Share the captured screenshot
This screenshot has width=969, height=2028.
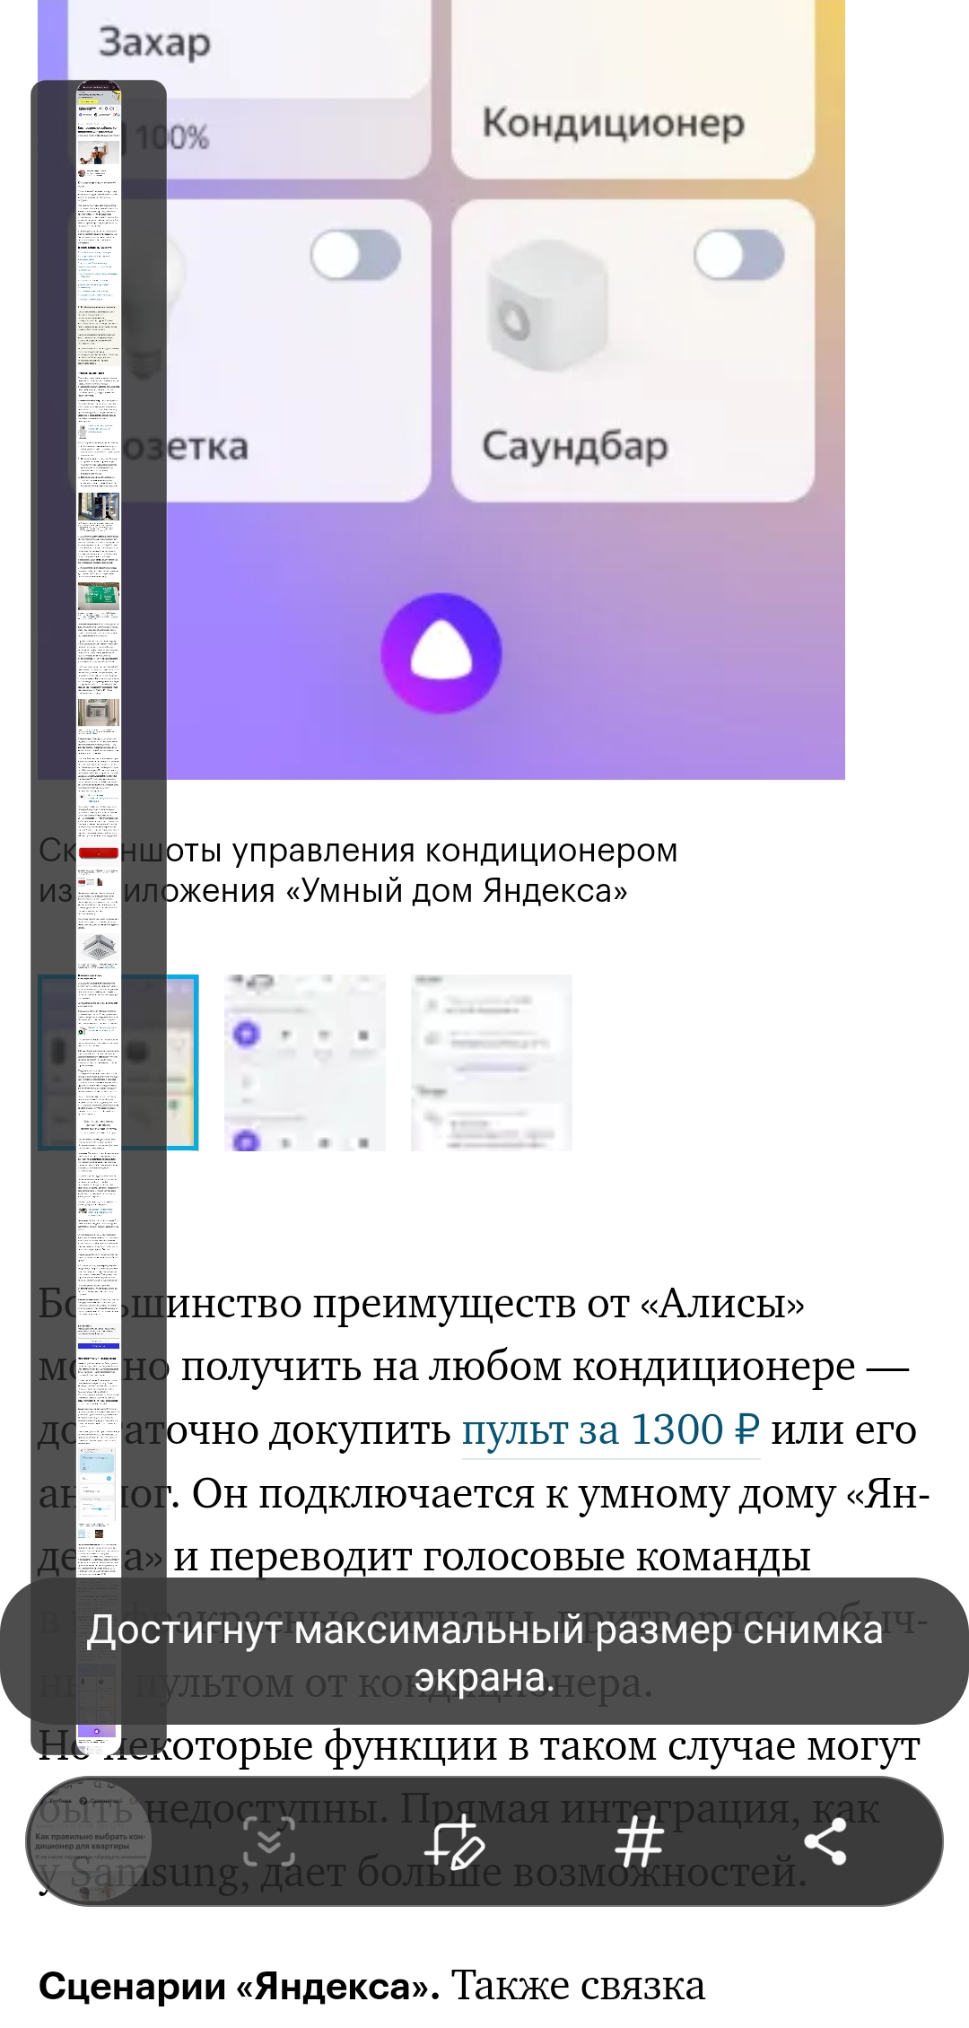[825, 1841]
